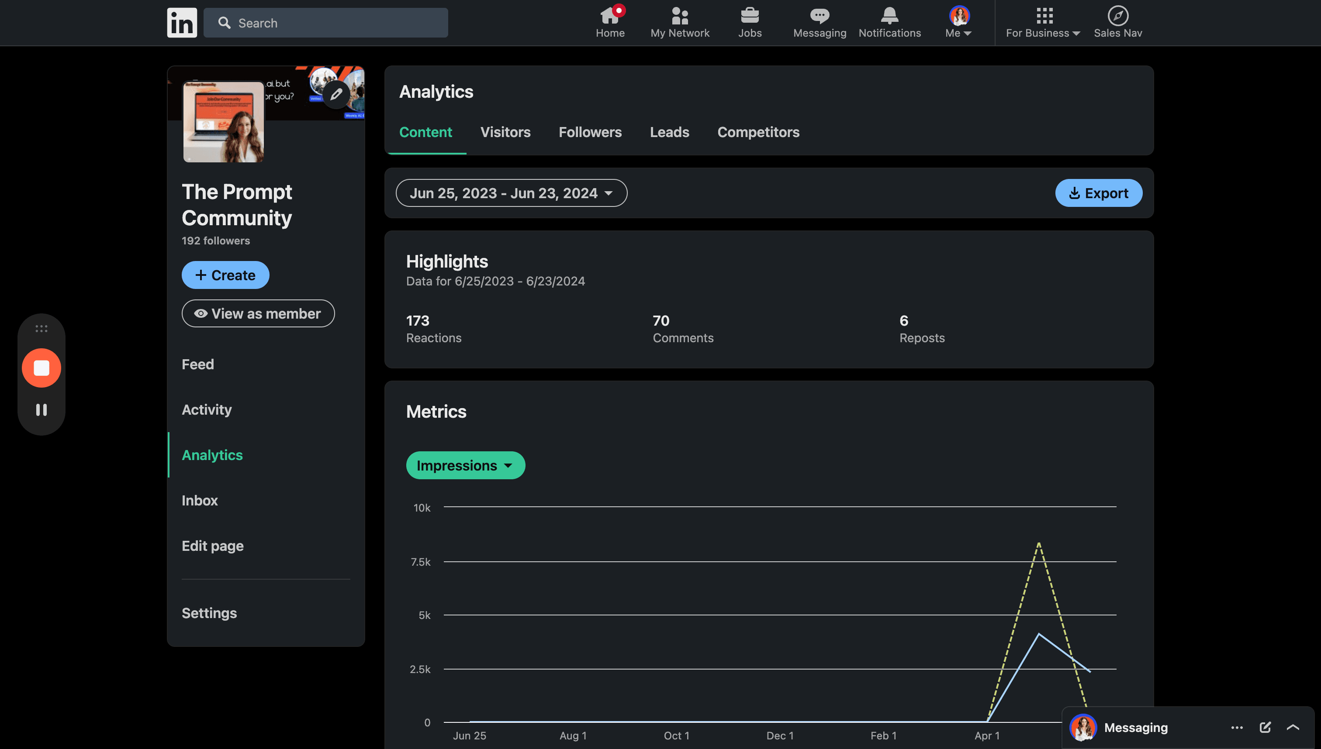The image size is (1321, 749).
Task: Click View as member button
Action: (258, 313)
